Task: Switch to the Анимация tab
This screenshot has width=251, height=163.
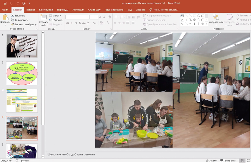Action: 78,10
